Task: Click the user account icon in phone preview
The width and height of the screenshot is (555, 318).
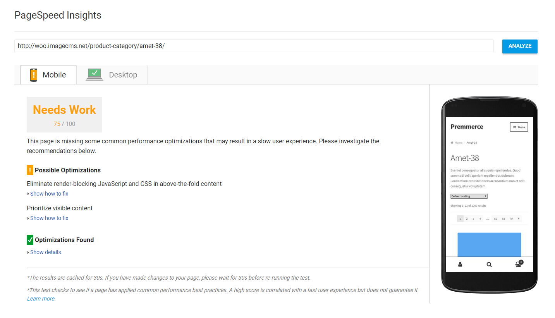Action: tap(460, 265)
